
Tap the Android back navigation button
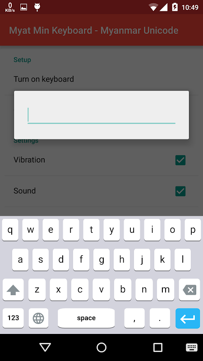pyautogui.click(x=45, y=347)
